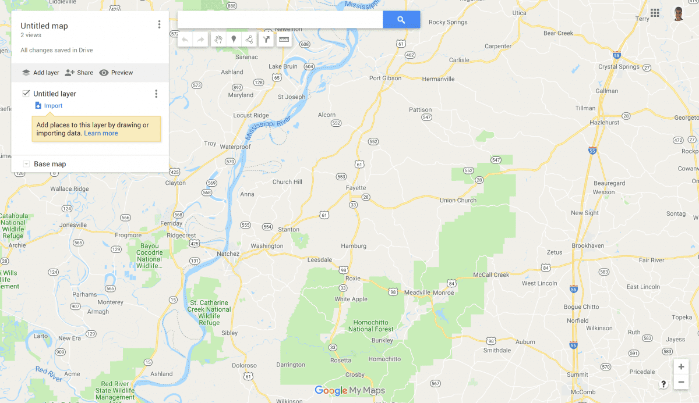The image size is (699, 403).
Task: Open the Untitled layer options menu
Action: tap(156, 94)
